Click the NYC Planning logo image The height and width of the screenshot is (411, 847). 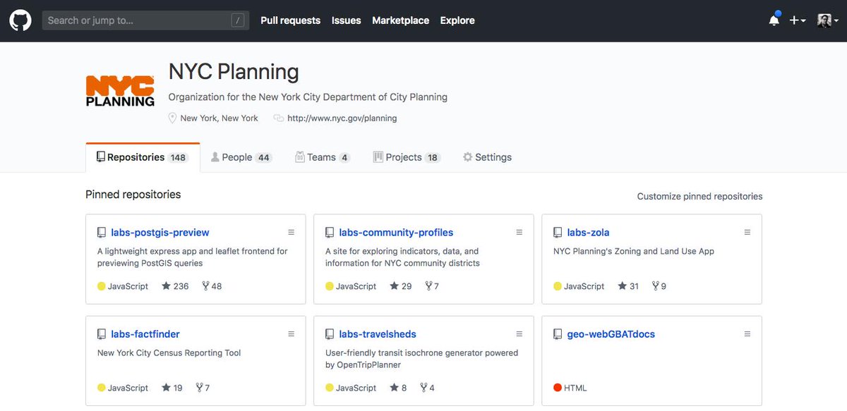click(120, 92)
